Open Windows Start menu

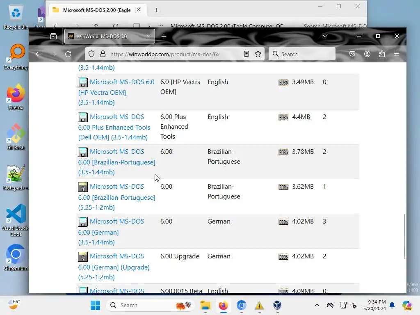coord(95,305)
